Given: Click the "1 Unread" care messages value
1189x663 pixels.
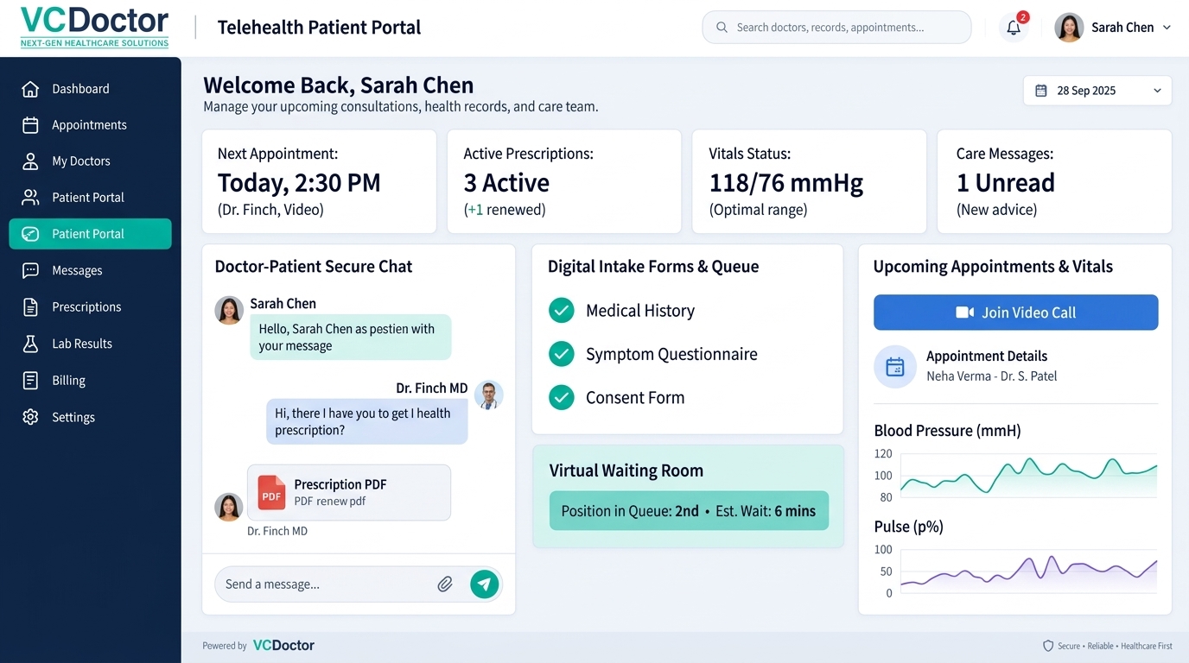Looking at the screenshot, I should [x=1006, y=183].
